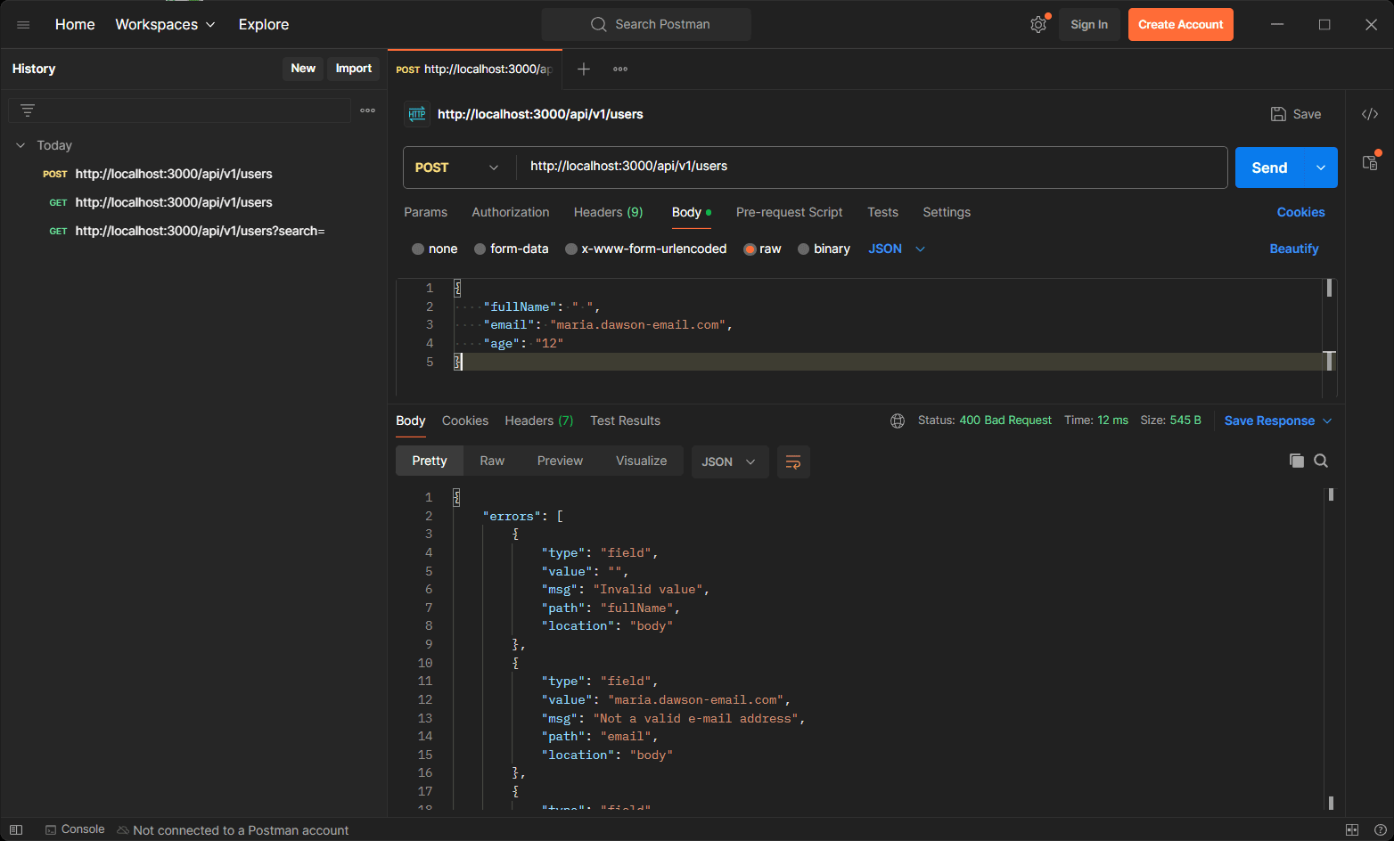Open the Test Results response tab

click(625, 420)
